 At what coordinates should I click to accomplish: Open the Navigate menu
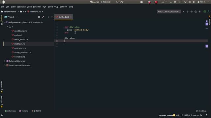click(21, 7)
